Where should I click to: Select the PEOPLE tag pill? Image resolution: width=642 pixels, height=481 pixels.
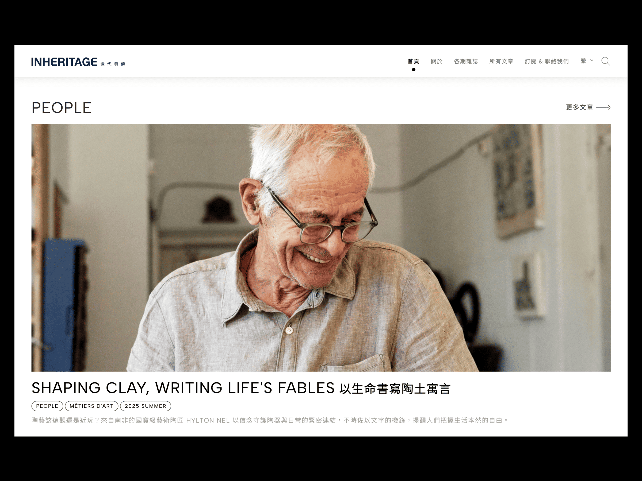click(47, 406)
